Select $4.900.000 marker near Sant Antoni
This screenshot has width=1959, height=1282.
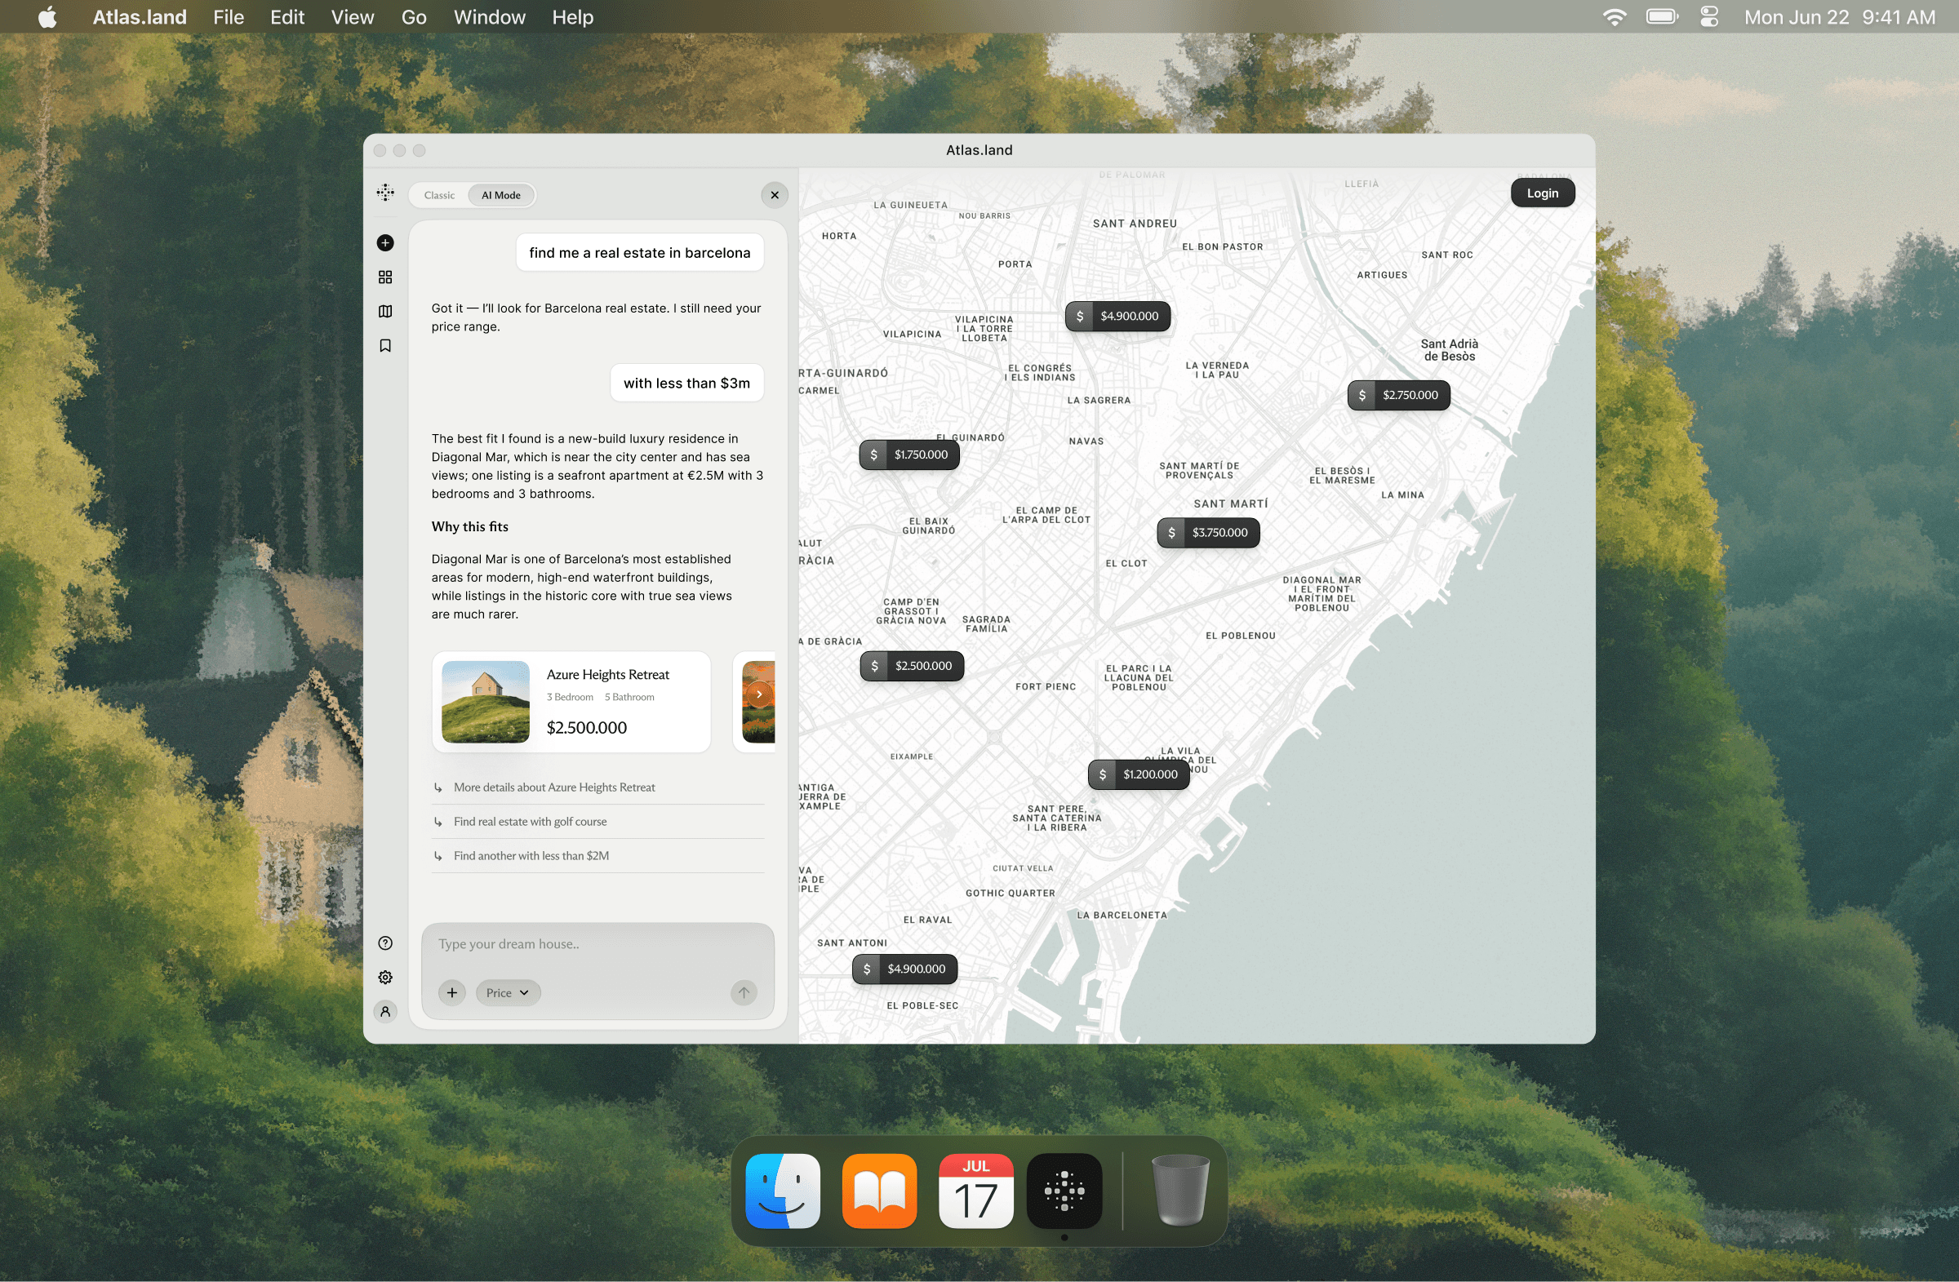(x=904, y=969)
